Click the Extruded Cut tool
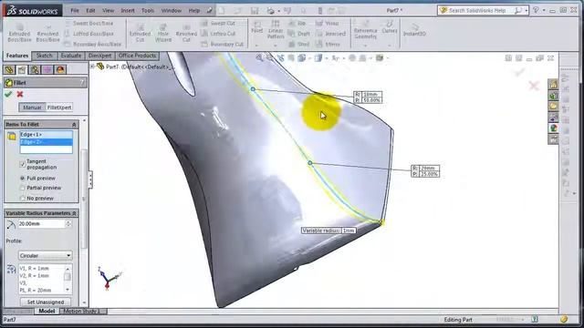 (x=140, y=33)
